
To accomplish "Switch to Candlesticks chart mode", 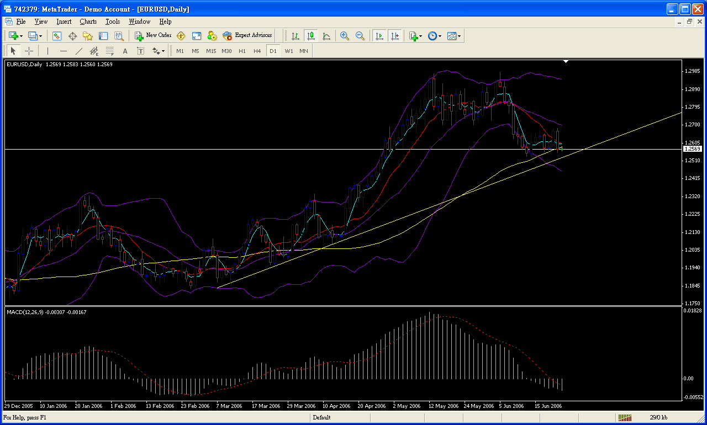I will pyautogui.click(x=311, y=36).
